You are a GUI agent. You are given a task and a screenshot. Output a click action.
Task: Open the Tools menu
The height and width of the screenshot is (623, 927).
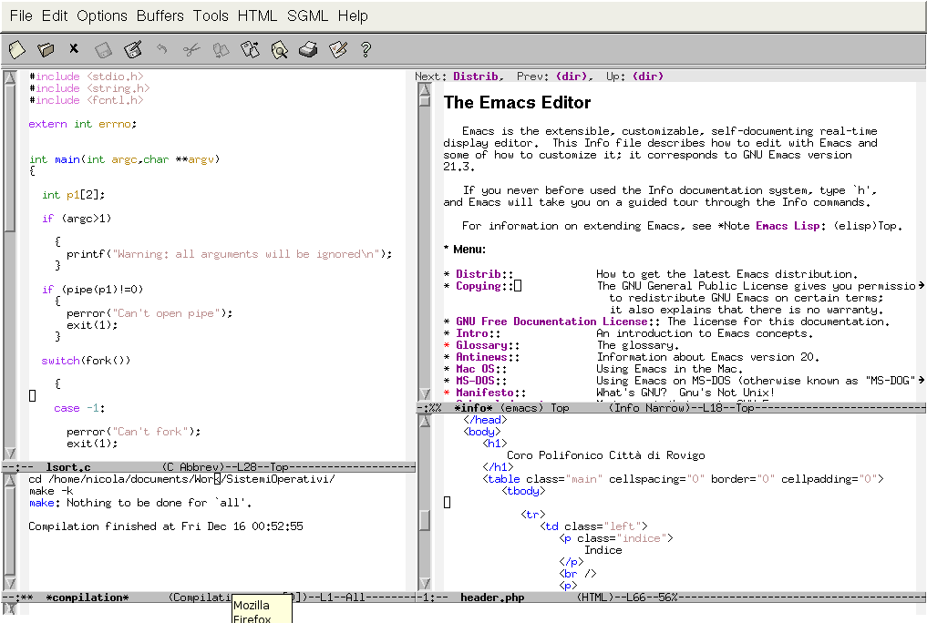211,15
